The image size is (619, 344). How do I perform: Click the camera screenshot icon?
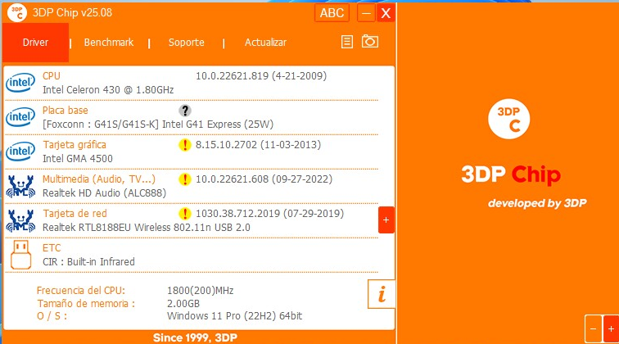pos(370,42)
